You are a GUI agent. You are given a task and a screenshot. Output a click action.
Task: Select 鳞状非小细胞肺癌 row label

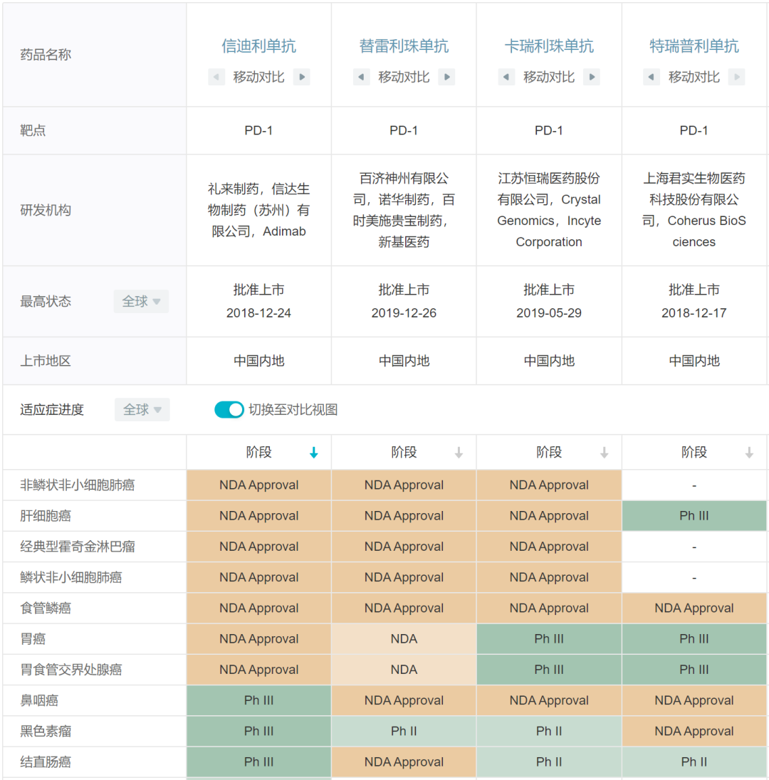click(70, 578)
